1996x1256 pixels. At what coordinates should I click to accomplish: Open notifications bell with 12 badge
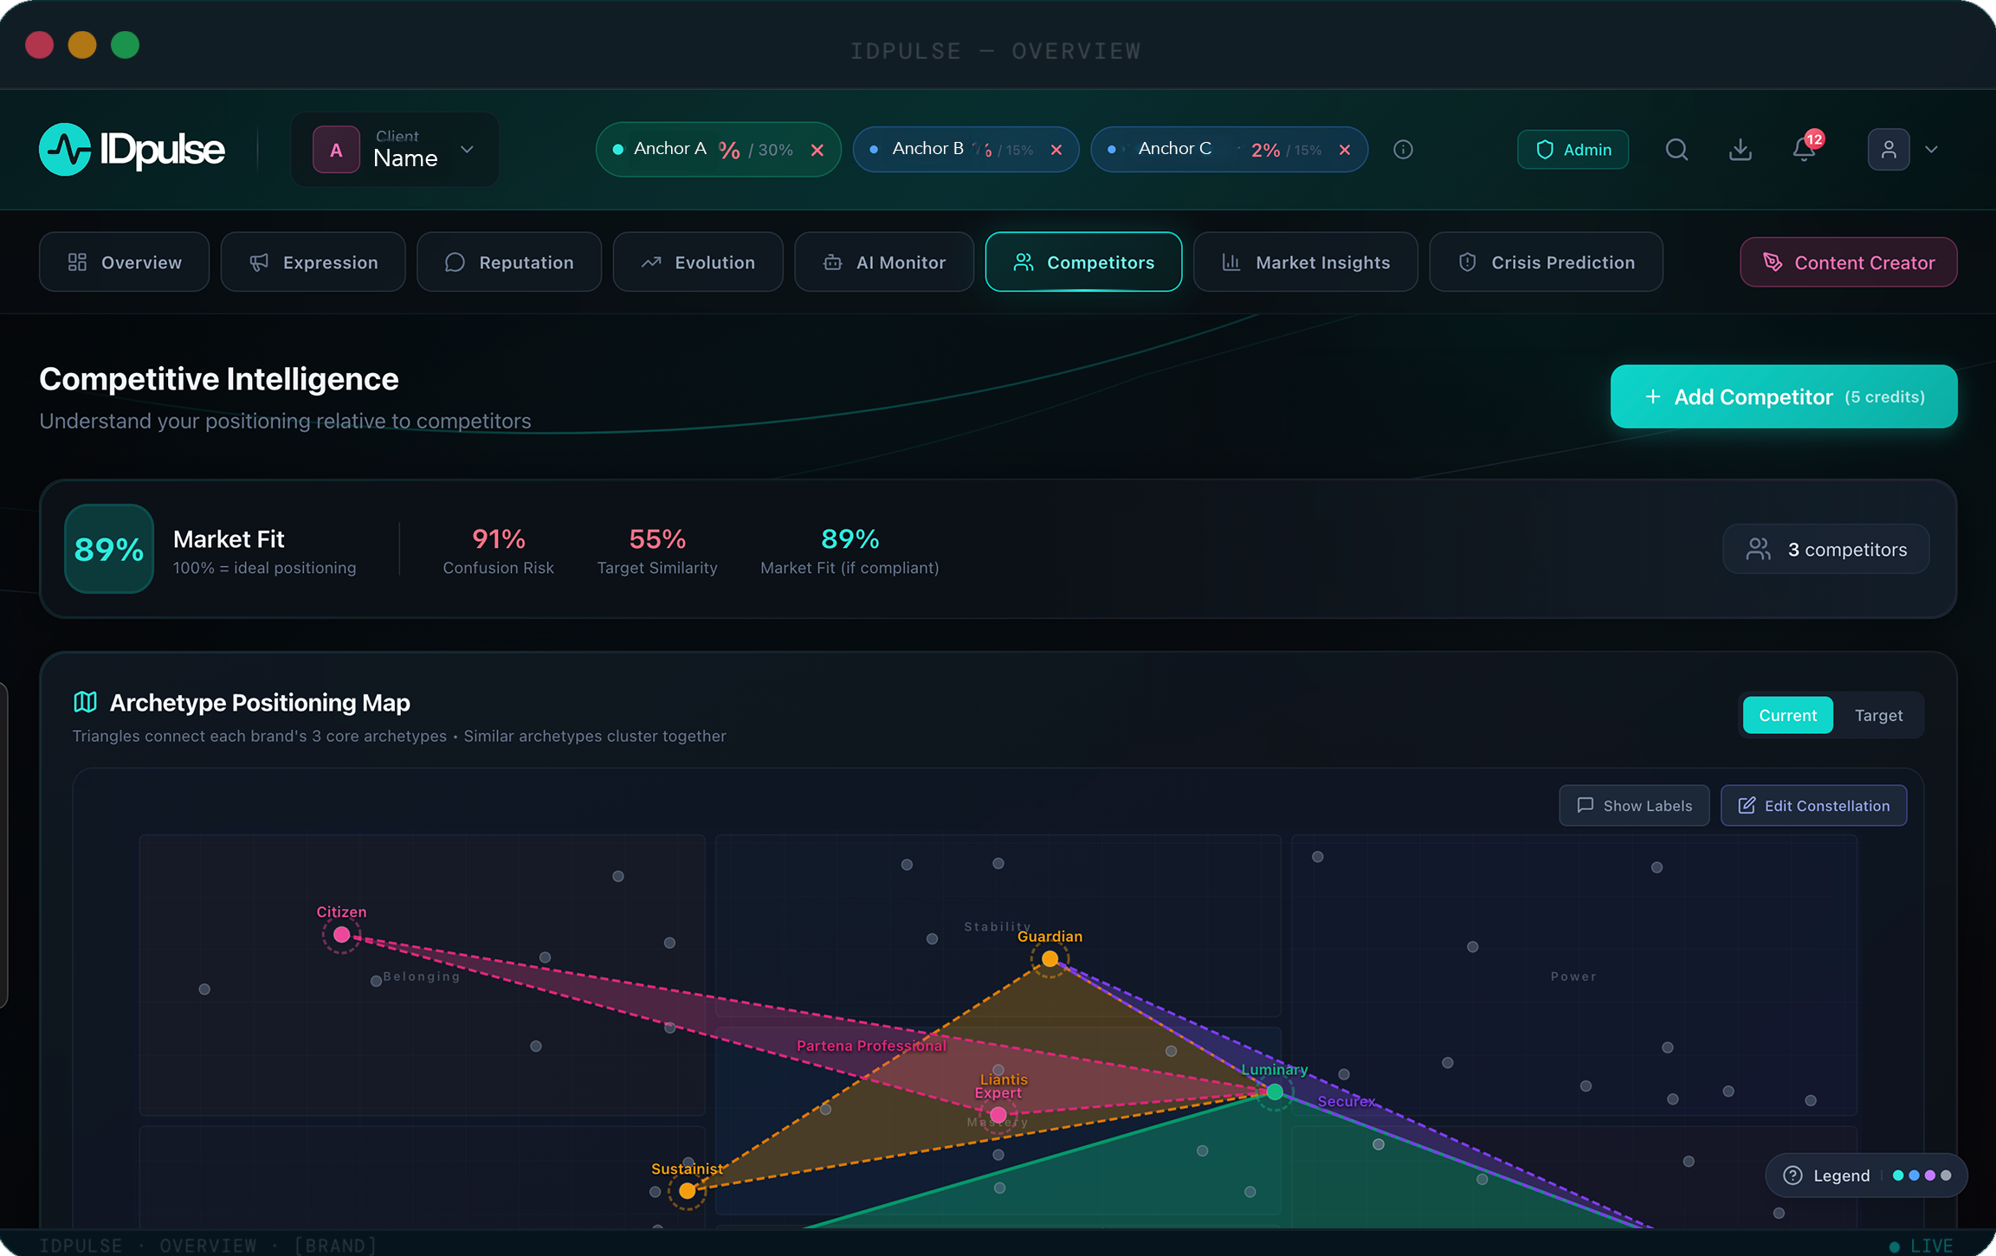[x=1805, y=148]
